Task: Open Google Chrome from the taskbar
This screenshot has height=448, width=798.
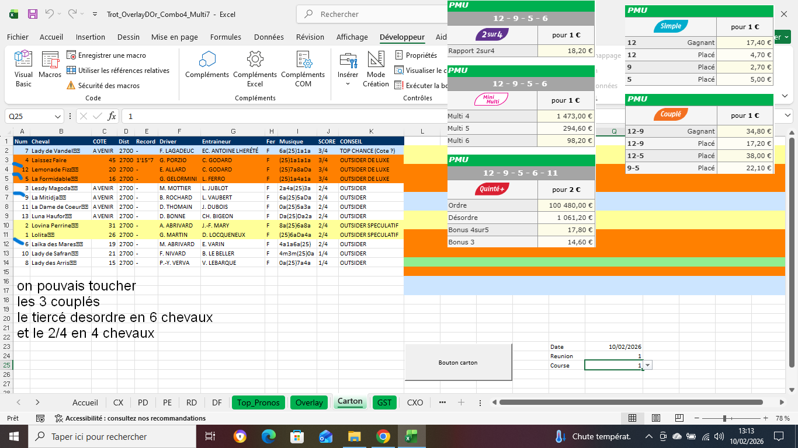Action: 383,436
